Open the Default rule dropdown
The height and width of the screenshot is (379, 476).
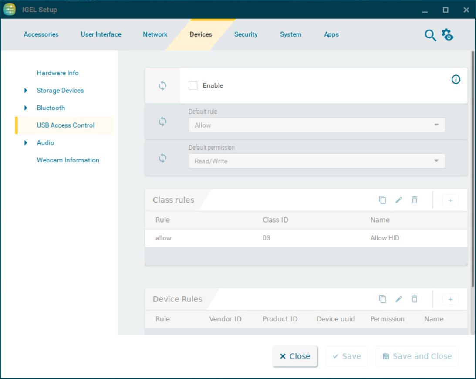317,125
